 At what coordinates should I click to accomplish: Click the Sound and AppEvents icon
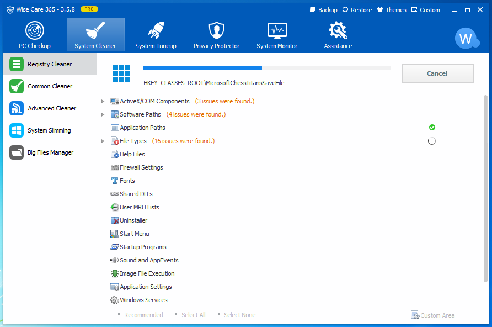click(115, 260)
